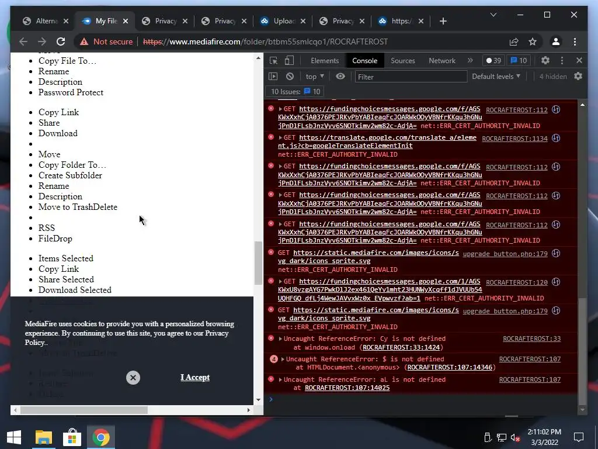Expand the translate.google.com GET error
598x449 pixels.
coord(280,137)
